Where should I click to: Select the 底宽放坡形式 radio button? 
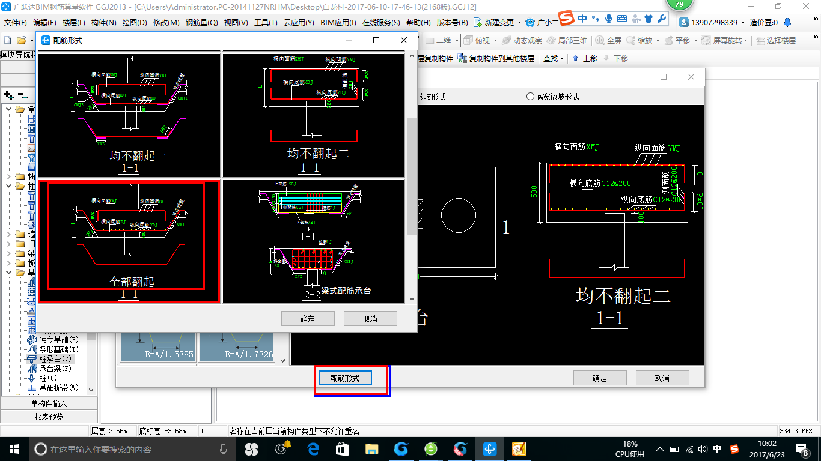tap(530, 96)
